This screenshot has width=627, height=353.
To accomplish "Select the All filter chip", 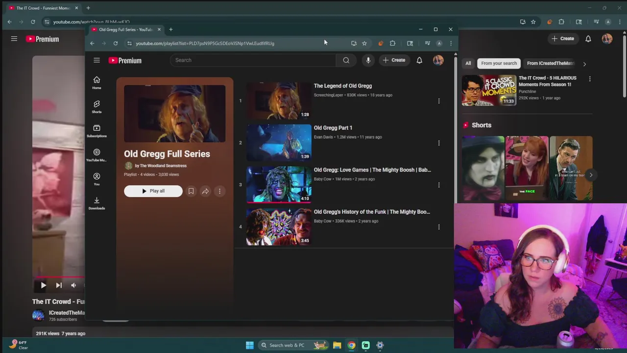I will [468, 63].
